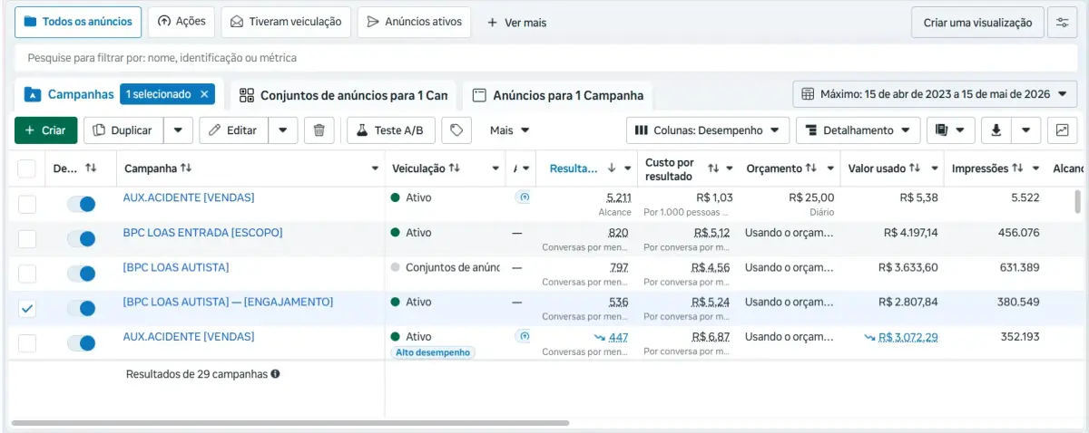Viewport: 1089px width, 433px height.
Task: Open Veiculação column header menu arrow
Action: click(x=495, y=168)
